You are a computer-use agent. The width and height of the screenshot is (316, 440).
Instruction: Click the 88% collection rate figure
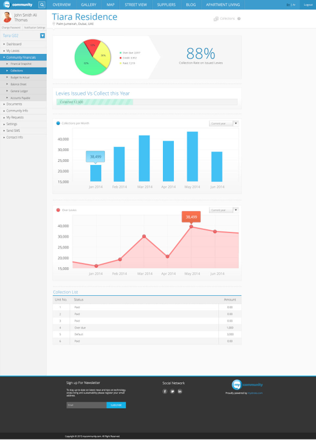pyautogui.click(x=201, y=53)
